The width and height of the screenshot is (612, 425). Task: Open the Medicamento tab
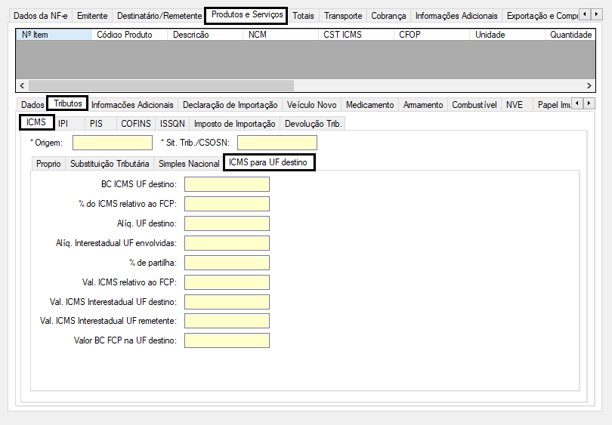pyautogui.click(x=369, y=105)
